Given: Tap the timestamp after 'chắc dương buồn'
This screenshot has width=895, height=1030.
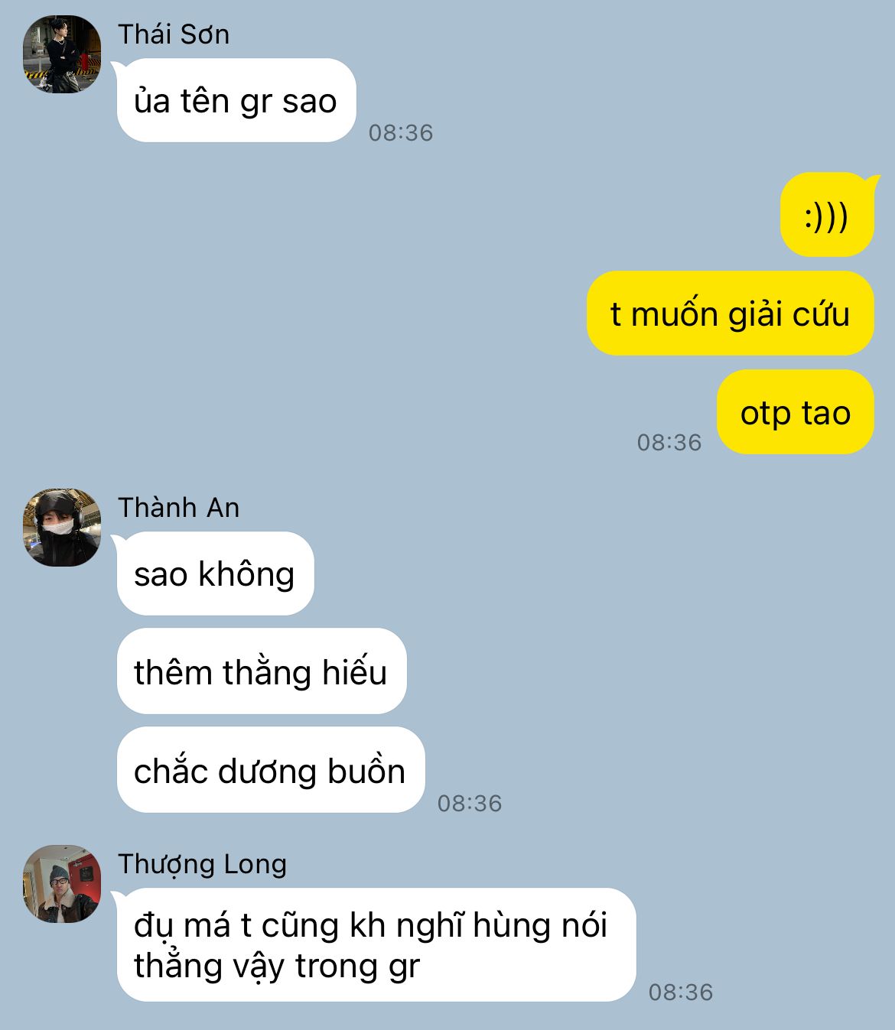Looking at the screenshot, I should 470,804.
